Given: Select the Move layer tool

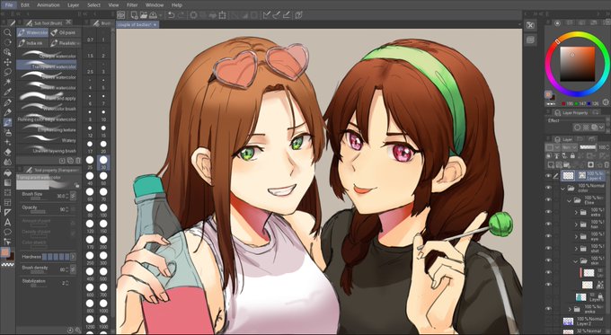Looking at the screenshot, I should (x=7, y=62).
